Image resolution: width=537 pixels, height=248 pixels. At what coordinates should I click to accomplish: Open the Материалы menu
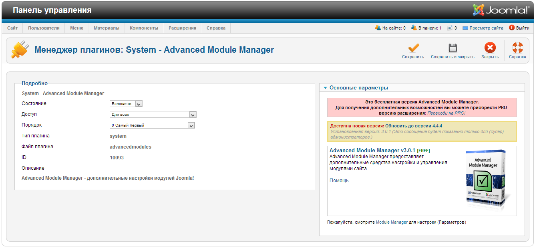107,28
